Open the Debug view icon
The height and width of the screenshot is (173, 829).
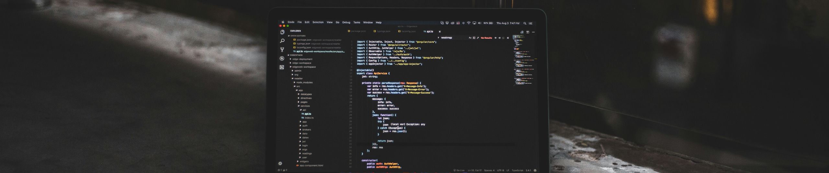pyautogui.click(x=282, y=58)
